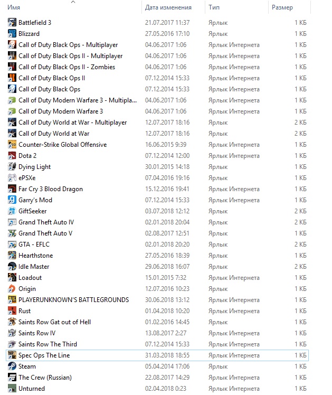Click the date 13.08.2017 2:27
This screenshot has width=332, height=395.
click(x=166, y=333)
